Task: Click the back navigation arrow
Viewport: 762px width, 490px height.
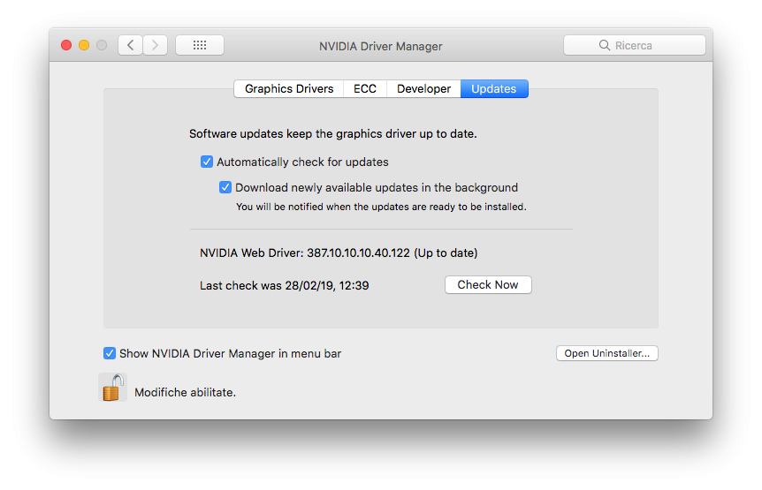Action: (x=130, y=46)
